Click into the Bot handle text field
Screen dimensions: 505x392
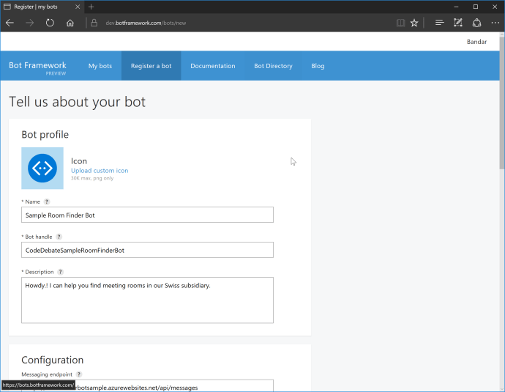click(x=147, y=251)
